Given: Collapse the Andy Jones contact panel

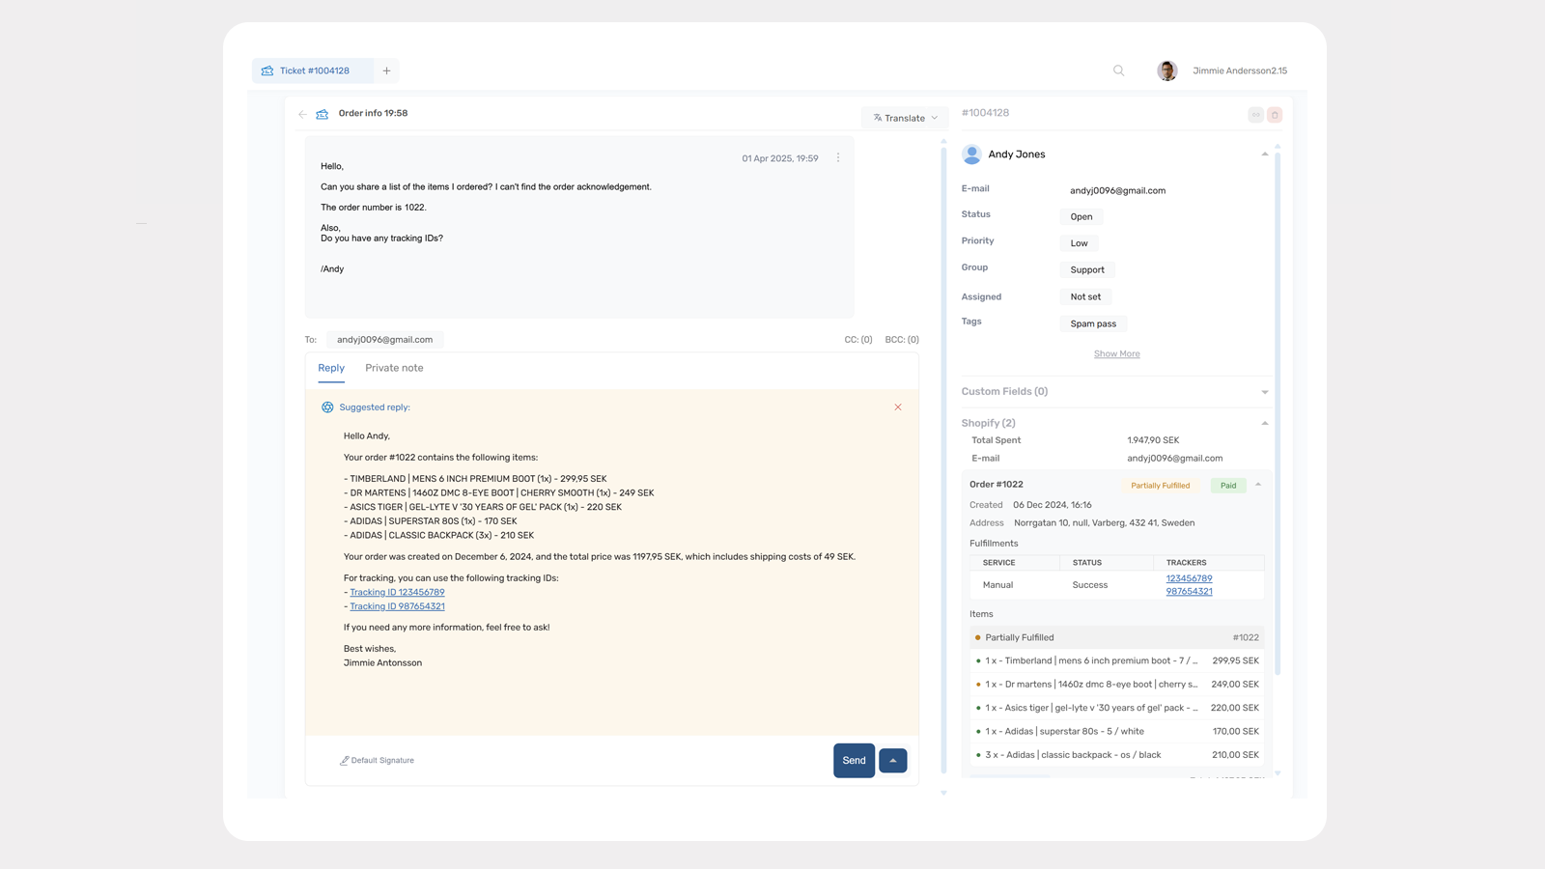Looking at the screenshot, I should coord(1264,154).
